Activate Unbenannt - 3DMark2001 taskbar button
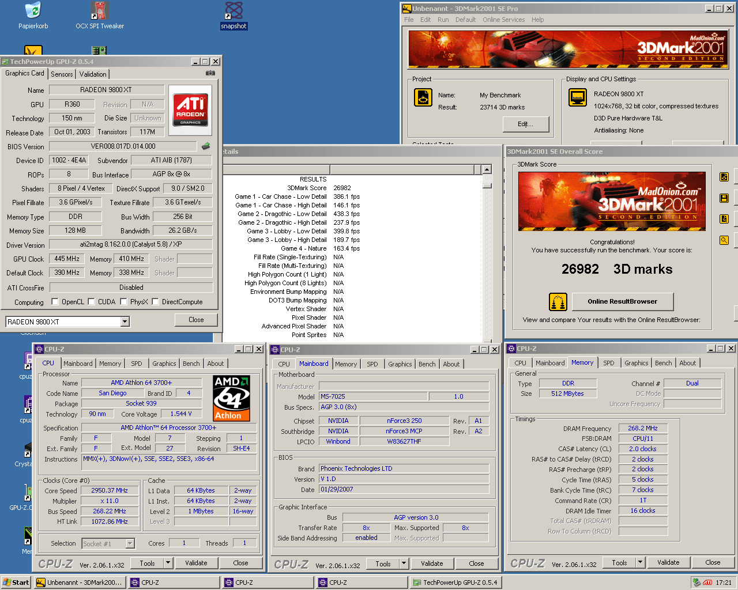Screen dimensions: 738x590 (80, 583)
